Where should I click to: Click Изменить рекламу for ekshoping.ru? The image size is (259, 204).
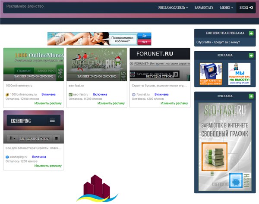pyautogui.click(x=48, y=166)
